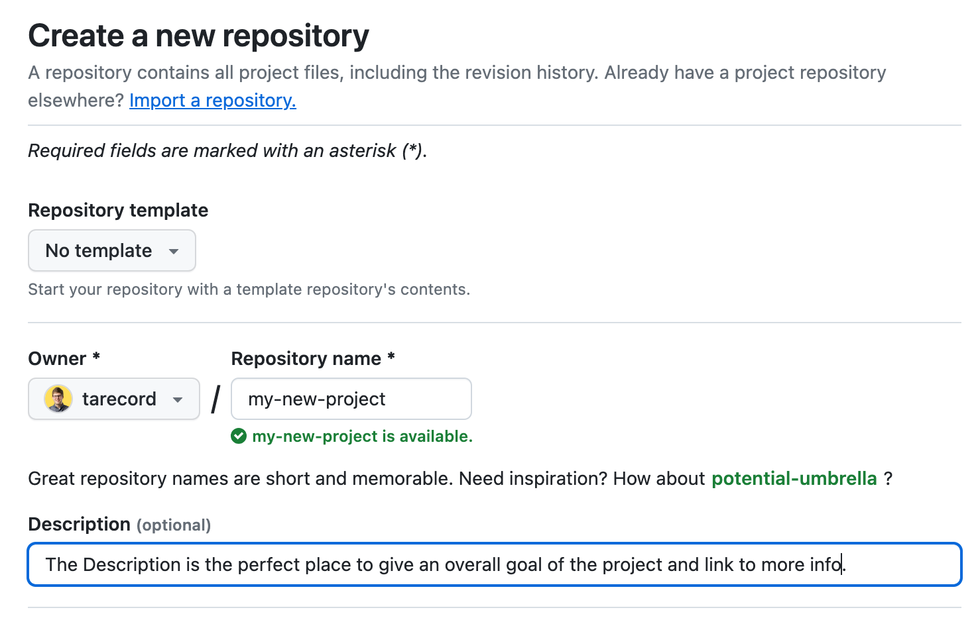Click the caret arrow beside No template

pos(174,251)
